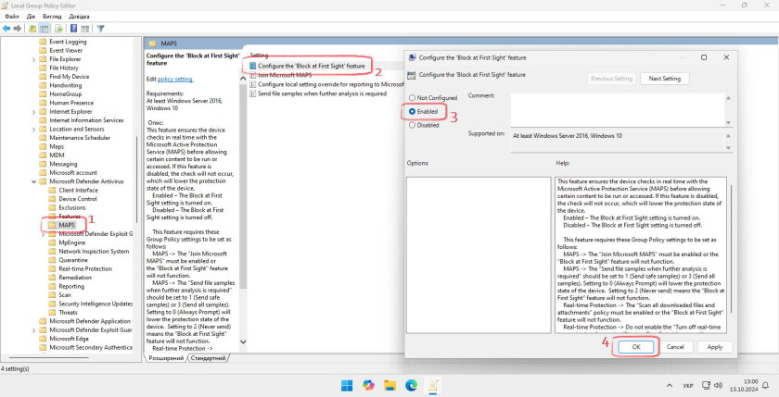Toggle the Show/Hide Console Tree icon
The height and width of the screenshot is (397, 779).
(x=44, y=29)
